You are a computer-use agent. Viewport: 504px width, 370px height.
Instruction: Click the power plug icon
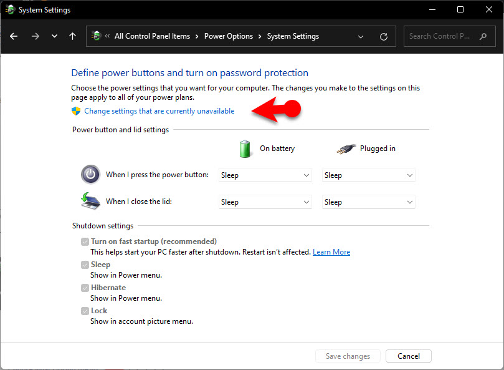(346, 148)
